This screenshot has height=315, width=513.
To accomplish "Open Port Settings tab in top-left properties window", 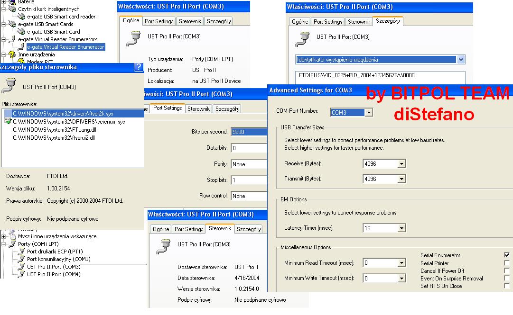I will [x=159, y=21].
